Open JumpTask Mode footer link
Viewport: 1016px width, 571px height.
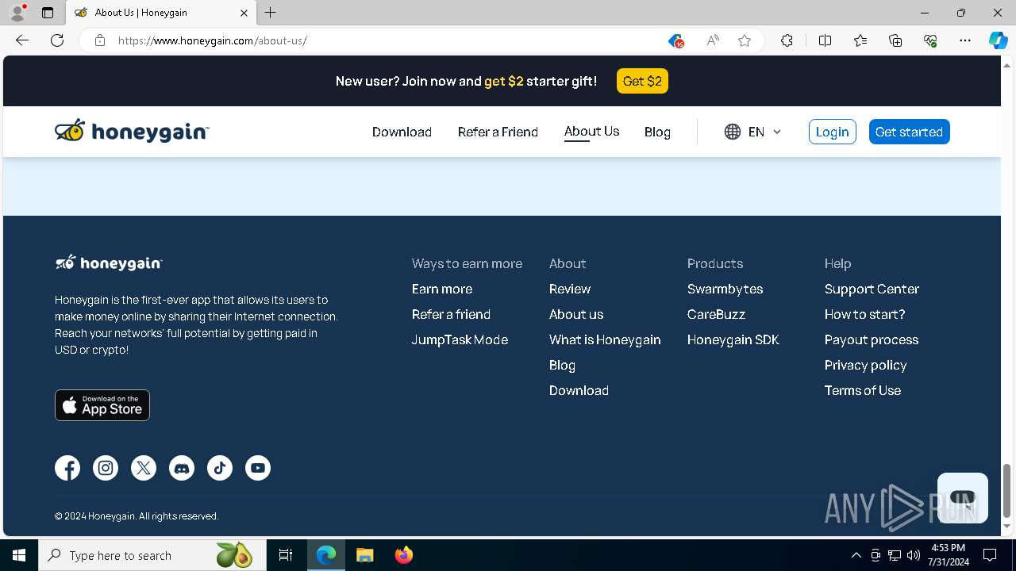pos(460,339)
